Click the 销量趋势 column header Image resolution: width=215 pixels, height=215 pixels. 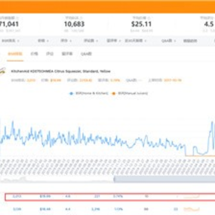point(190,41)
